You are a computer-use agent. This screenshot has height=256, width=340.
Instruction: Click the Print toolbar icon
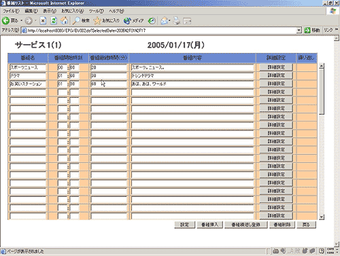pos(177,21)
